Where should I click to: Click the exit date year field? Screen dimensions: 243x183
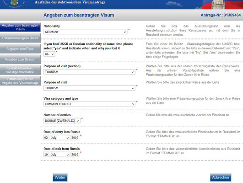tap(75, 155)
